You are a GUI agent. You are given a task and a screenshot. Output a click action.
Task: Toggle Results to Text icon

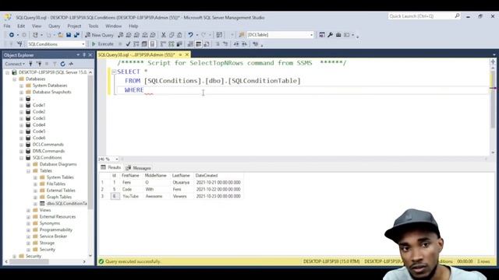[x=190, y=44]
